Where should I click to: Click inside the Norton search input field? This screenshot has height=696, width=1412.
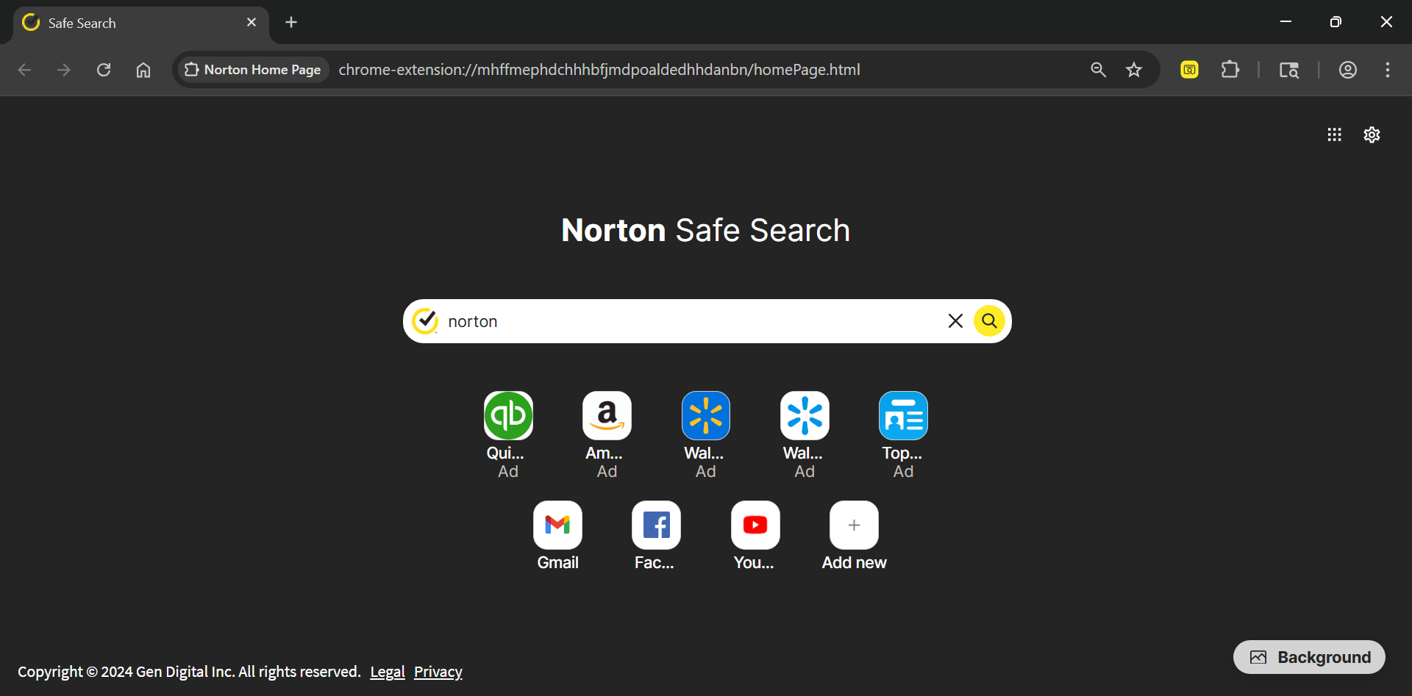691,321
